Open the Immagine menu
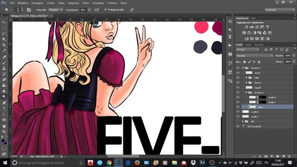The image size is (297, 167). coord(37,3)
